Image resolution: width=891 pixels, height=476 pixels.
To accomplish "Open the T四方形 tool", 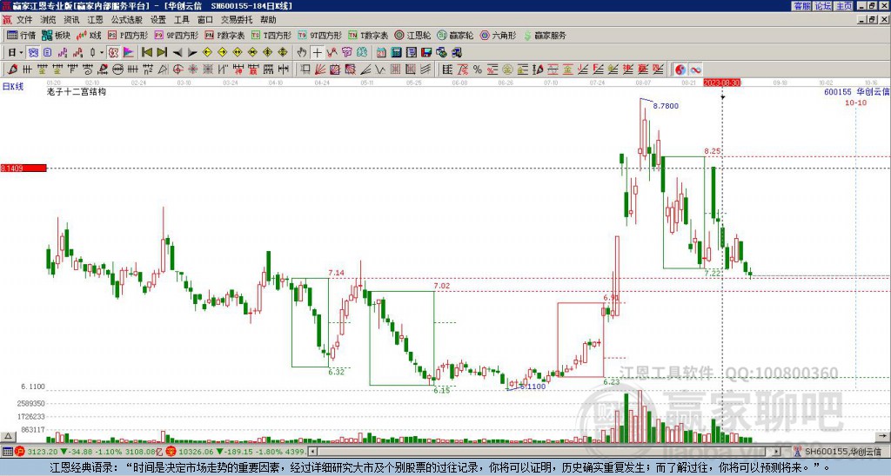I will (271, 35).
